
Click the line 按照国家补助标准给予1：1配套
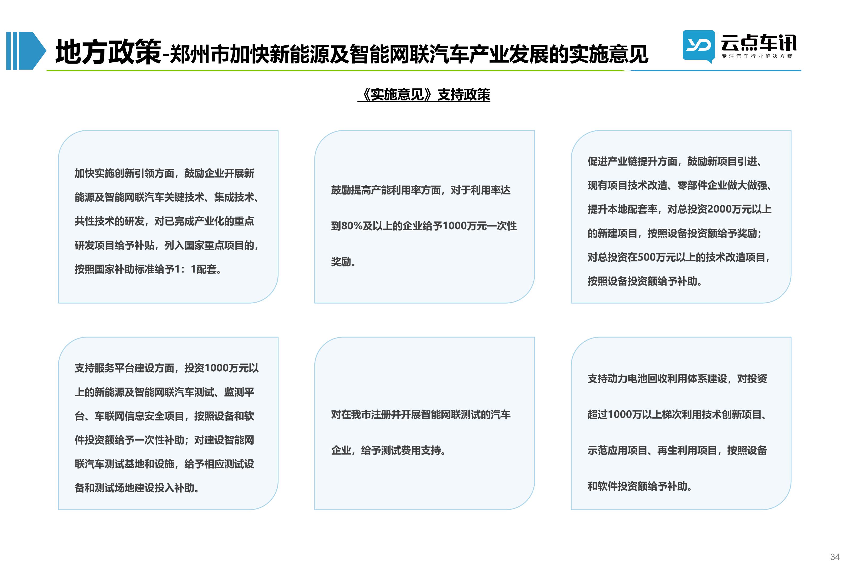coord(148,269)
